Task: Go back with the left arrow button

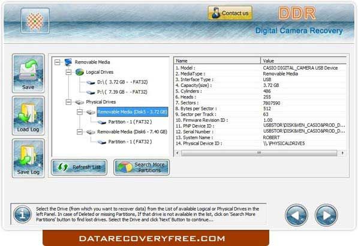Action: pyautogui.click(x=296, y=215)
